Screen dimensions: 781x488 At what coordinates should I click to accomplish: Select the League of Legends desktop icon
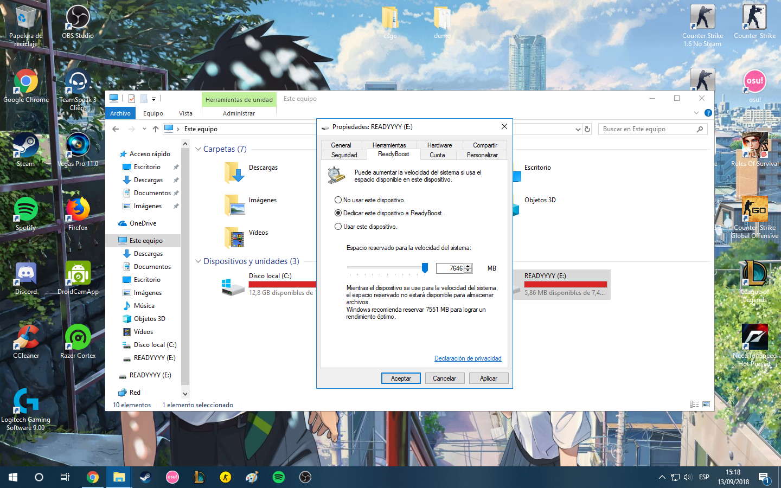point(754,281)
